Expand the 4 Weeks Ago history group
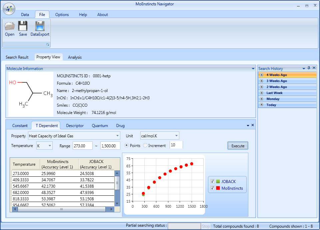Image resolution: width=320 pixels, height=230 pixels. click(x=261, y=75)
